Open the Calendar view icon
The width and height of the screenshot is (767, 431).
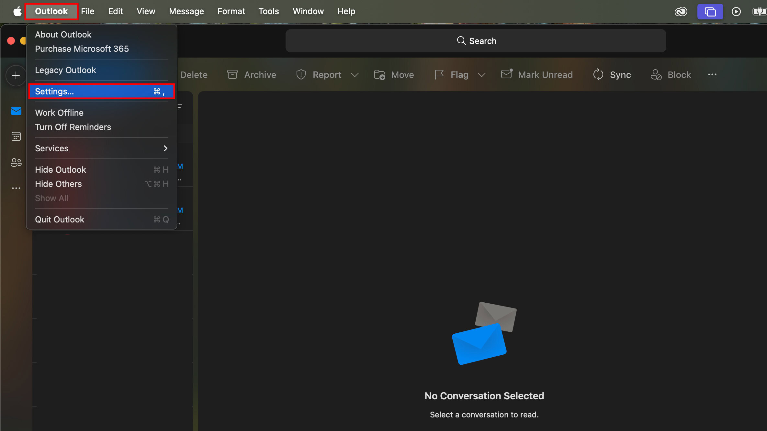[x=16, y=136]
